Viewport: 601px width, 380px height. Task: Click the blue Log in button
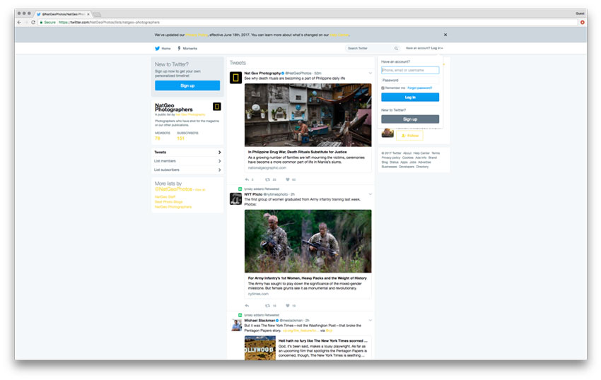[x=409, y=97]
